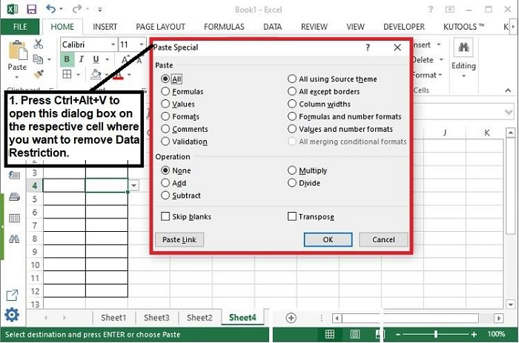Switch to Normal view in status bar
Image resolution: width=519 pixels, height=343 pixels.
click(x=330, y=334)
